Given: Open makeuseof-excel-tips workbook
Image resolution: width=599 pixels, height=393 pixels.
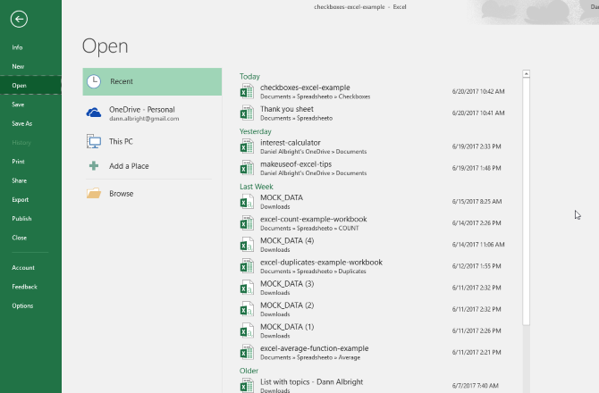Looking at the screenshot, I should point(296,164).
